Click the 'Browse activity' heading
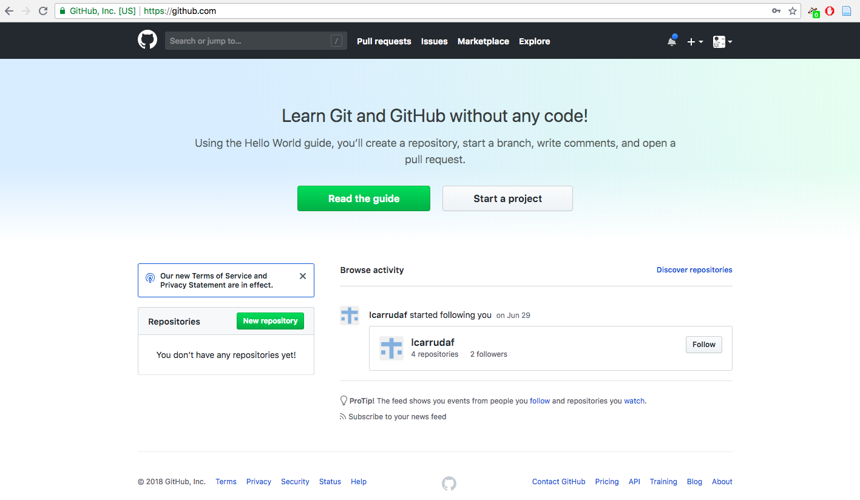The height and width of the screenshot is (500, 860). [x=372, y=270]
